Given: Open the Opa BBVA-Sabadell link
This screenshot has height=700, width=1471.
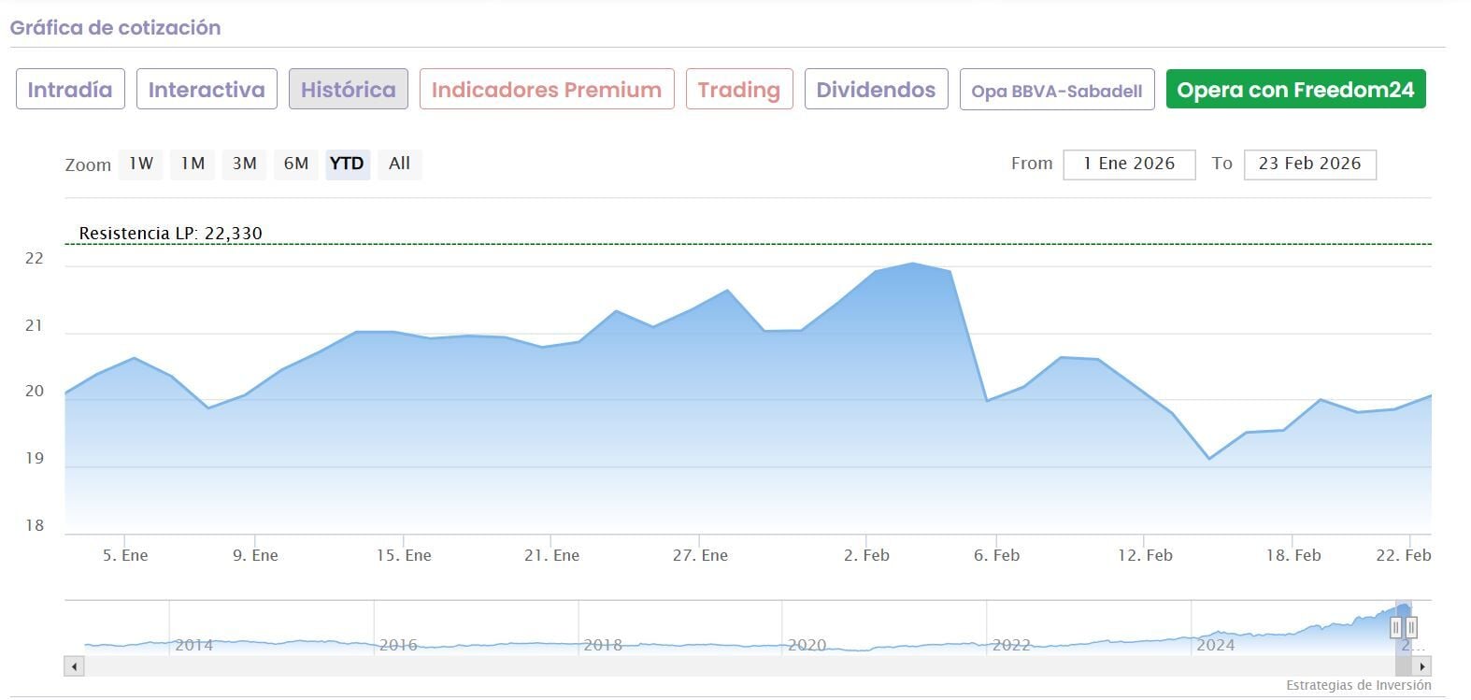Looking at the screenshot, I should tap(1057, 91).
